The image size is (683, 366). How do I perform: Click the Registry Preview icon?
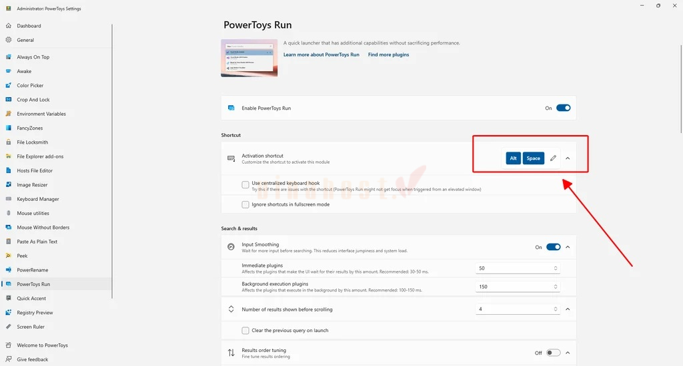coord(8,313)
